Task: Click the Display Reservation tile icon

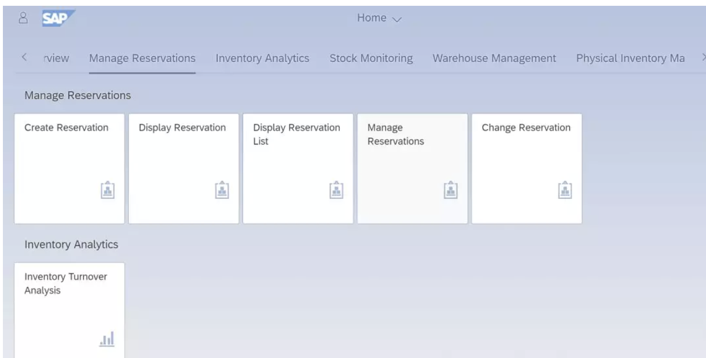Action: [221, 190]
